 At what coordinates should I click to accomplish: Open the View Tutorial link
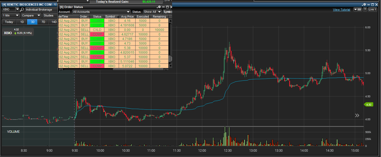pyautogui.click(x=342, y=9)
